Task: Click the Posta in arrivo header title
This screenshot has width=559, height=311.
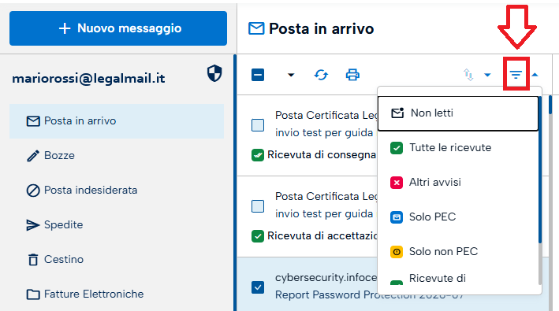Action: (321, 28)
